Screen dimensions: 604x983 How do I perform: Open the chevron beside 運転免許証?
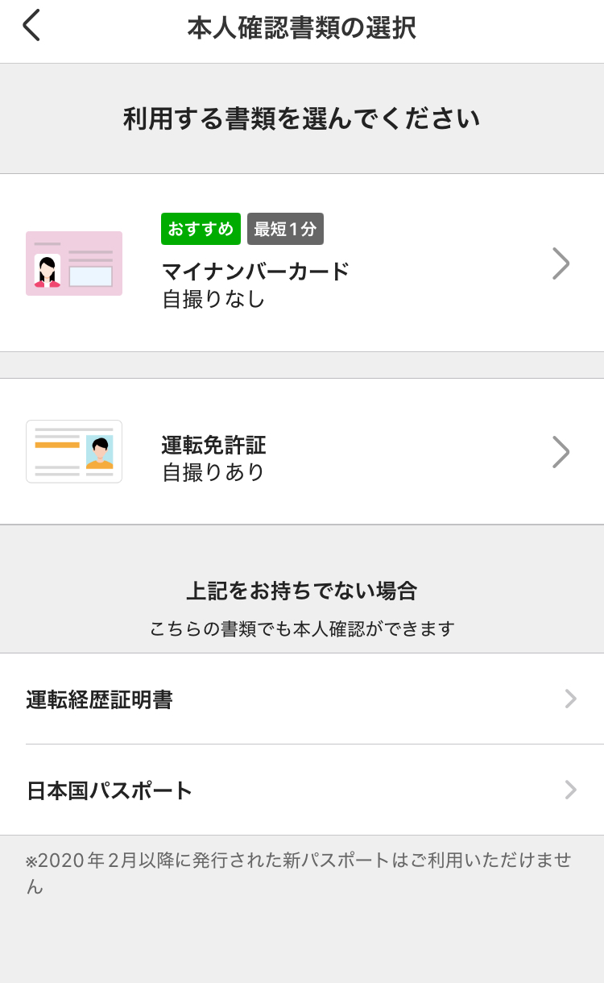coord(561,452)
